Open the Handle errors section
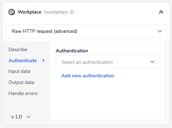Image resolution: width=172 pixels, height=128 pixels. point(23,93)
